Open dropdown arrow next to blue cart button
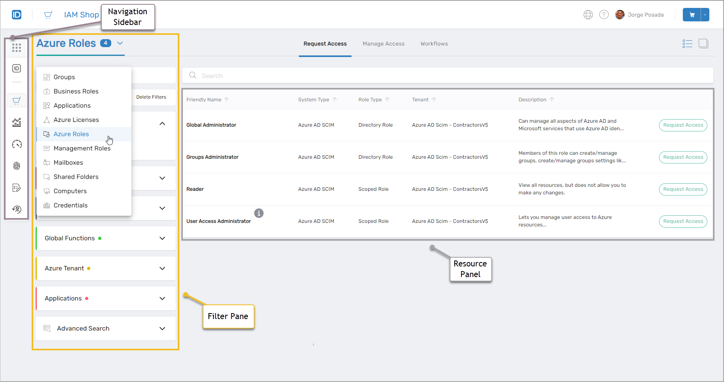Screen dimensions: 724x382 [x=705, y=15]
